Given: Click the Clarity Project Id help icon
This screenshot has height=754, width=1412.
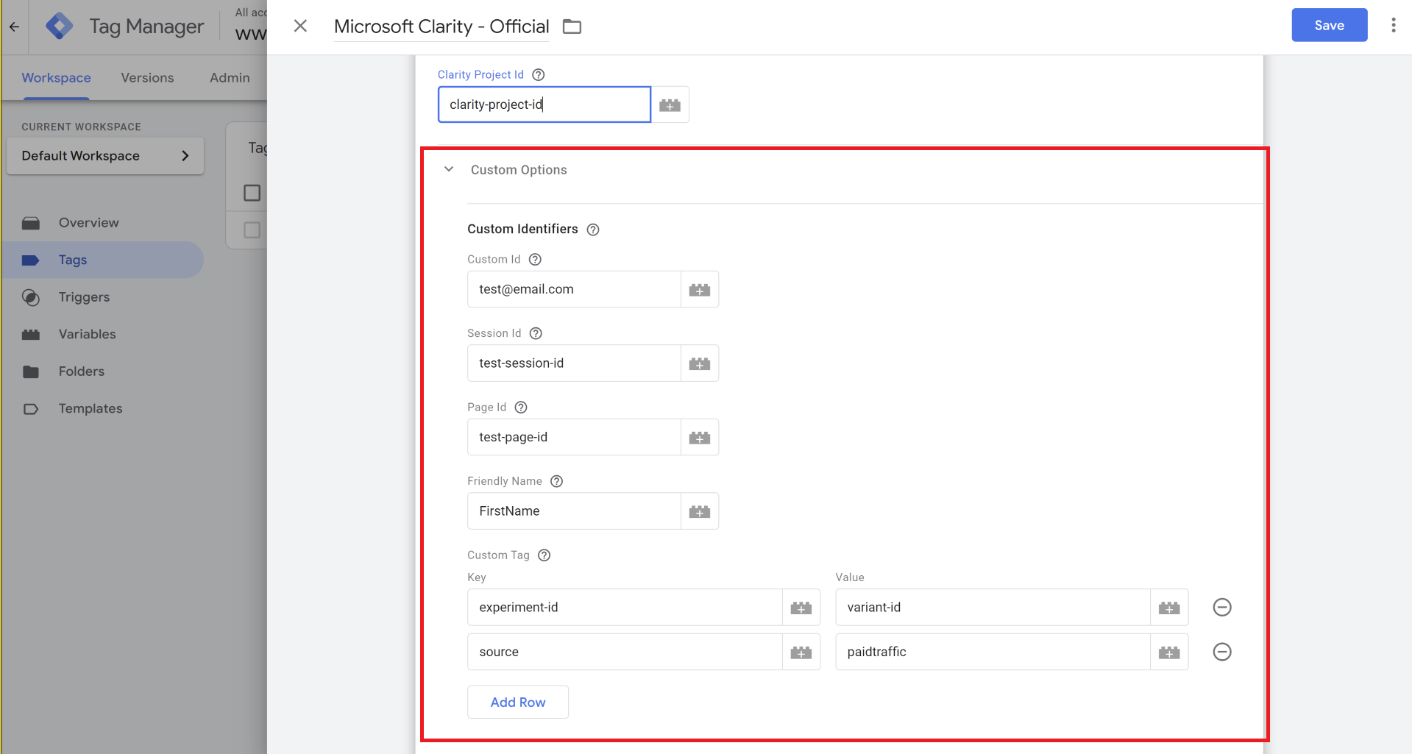Looking at the screenshot, I should tap(539, 74).
